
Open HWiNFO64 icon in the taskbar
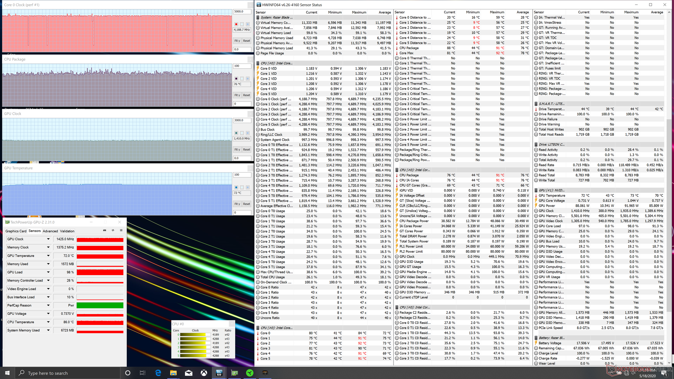(219, 373)
